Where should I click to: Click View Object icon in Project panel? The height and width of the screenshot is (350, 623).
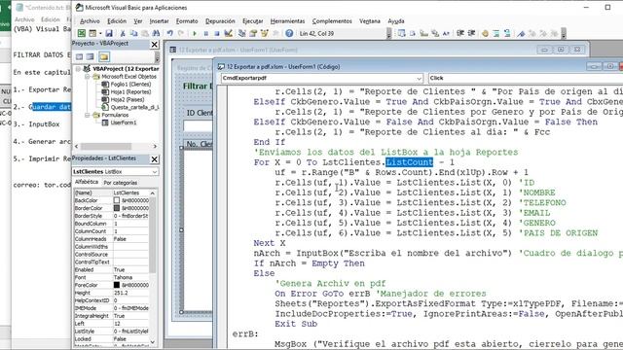(91, 56)
